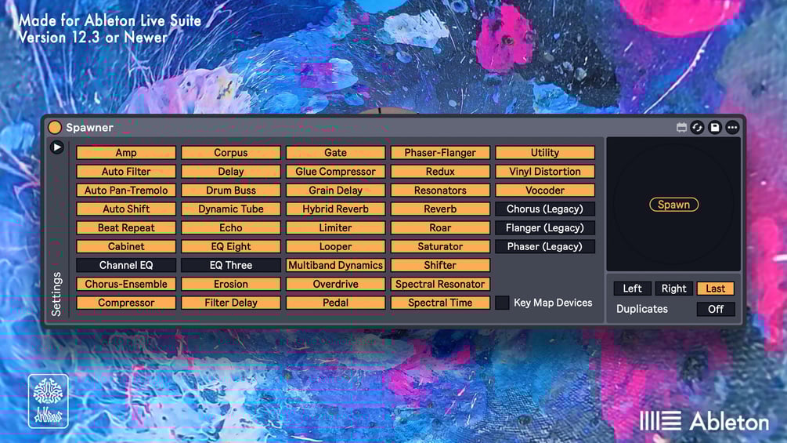The height and width of the screenshot is (443, 787).
Task: Save the Spawner preset with the disk icon
Action: click(715, 128)
